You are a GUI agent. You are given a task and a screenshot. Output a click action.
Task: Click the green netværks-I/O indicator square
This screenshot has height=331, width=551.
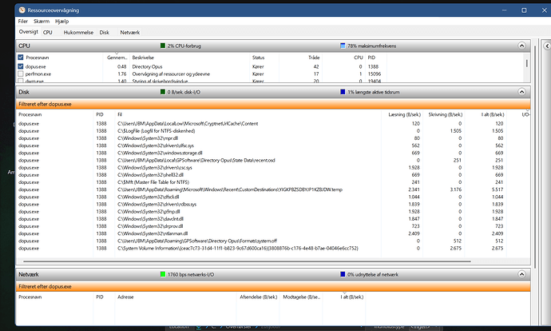pyautogui.click(x=163, y=274)
